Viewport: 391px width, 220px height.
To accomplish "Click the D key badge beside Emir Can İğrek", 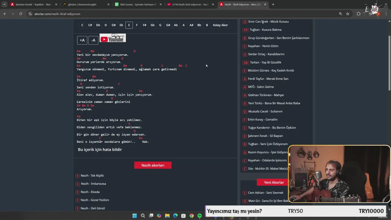I will pyautogui.click(x=245, y=22).
